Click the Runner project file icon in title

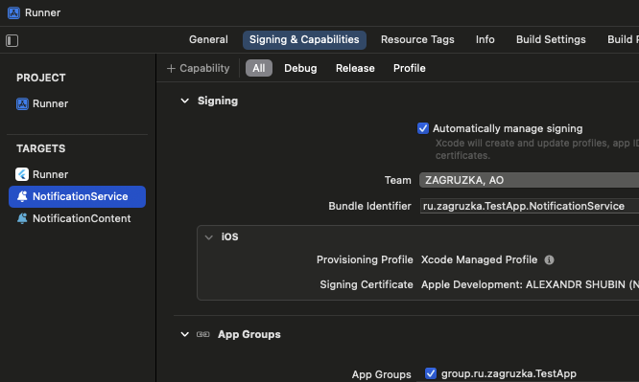(x=13, y=12)
